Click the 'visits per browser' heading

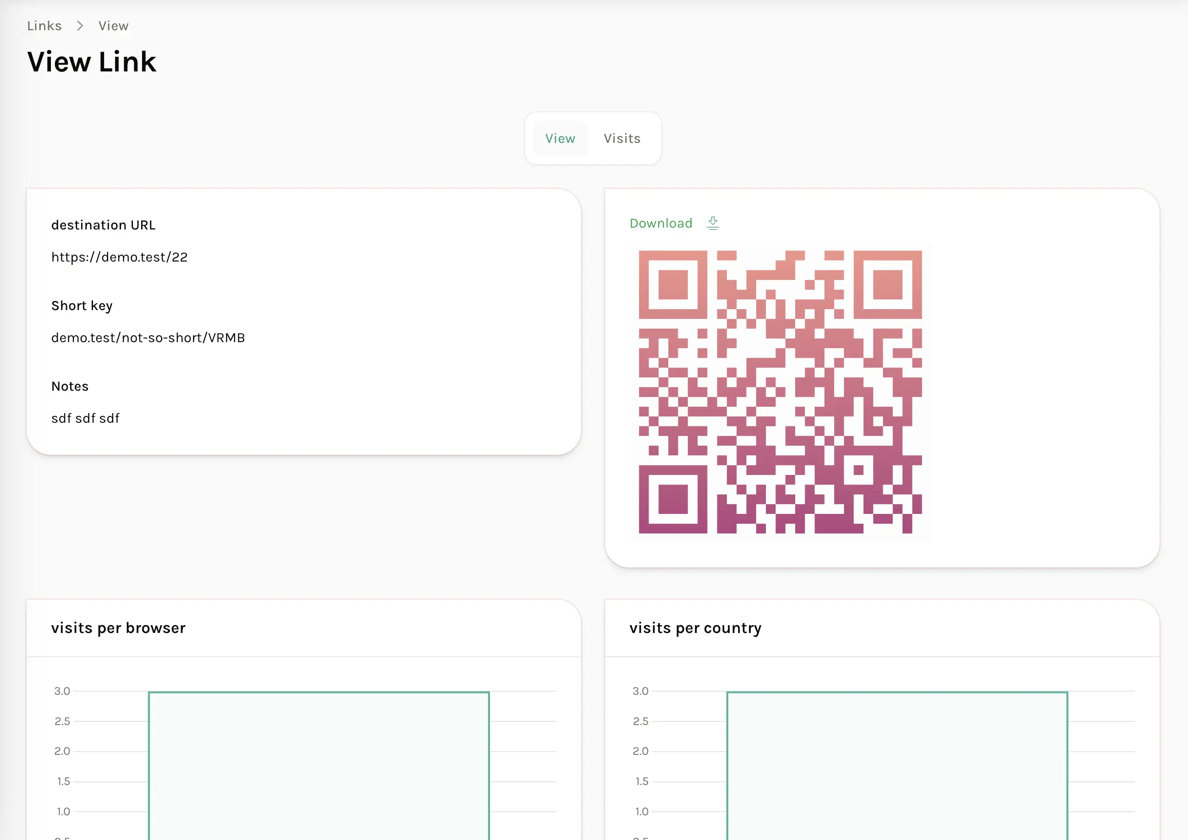point(118,628)
